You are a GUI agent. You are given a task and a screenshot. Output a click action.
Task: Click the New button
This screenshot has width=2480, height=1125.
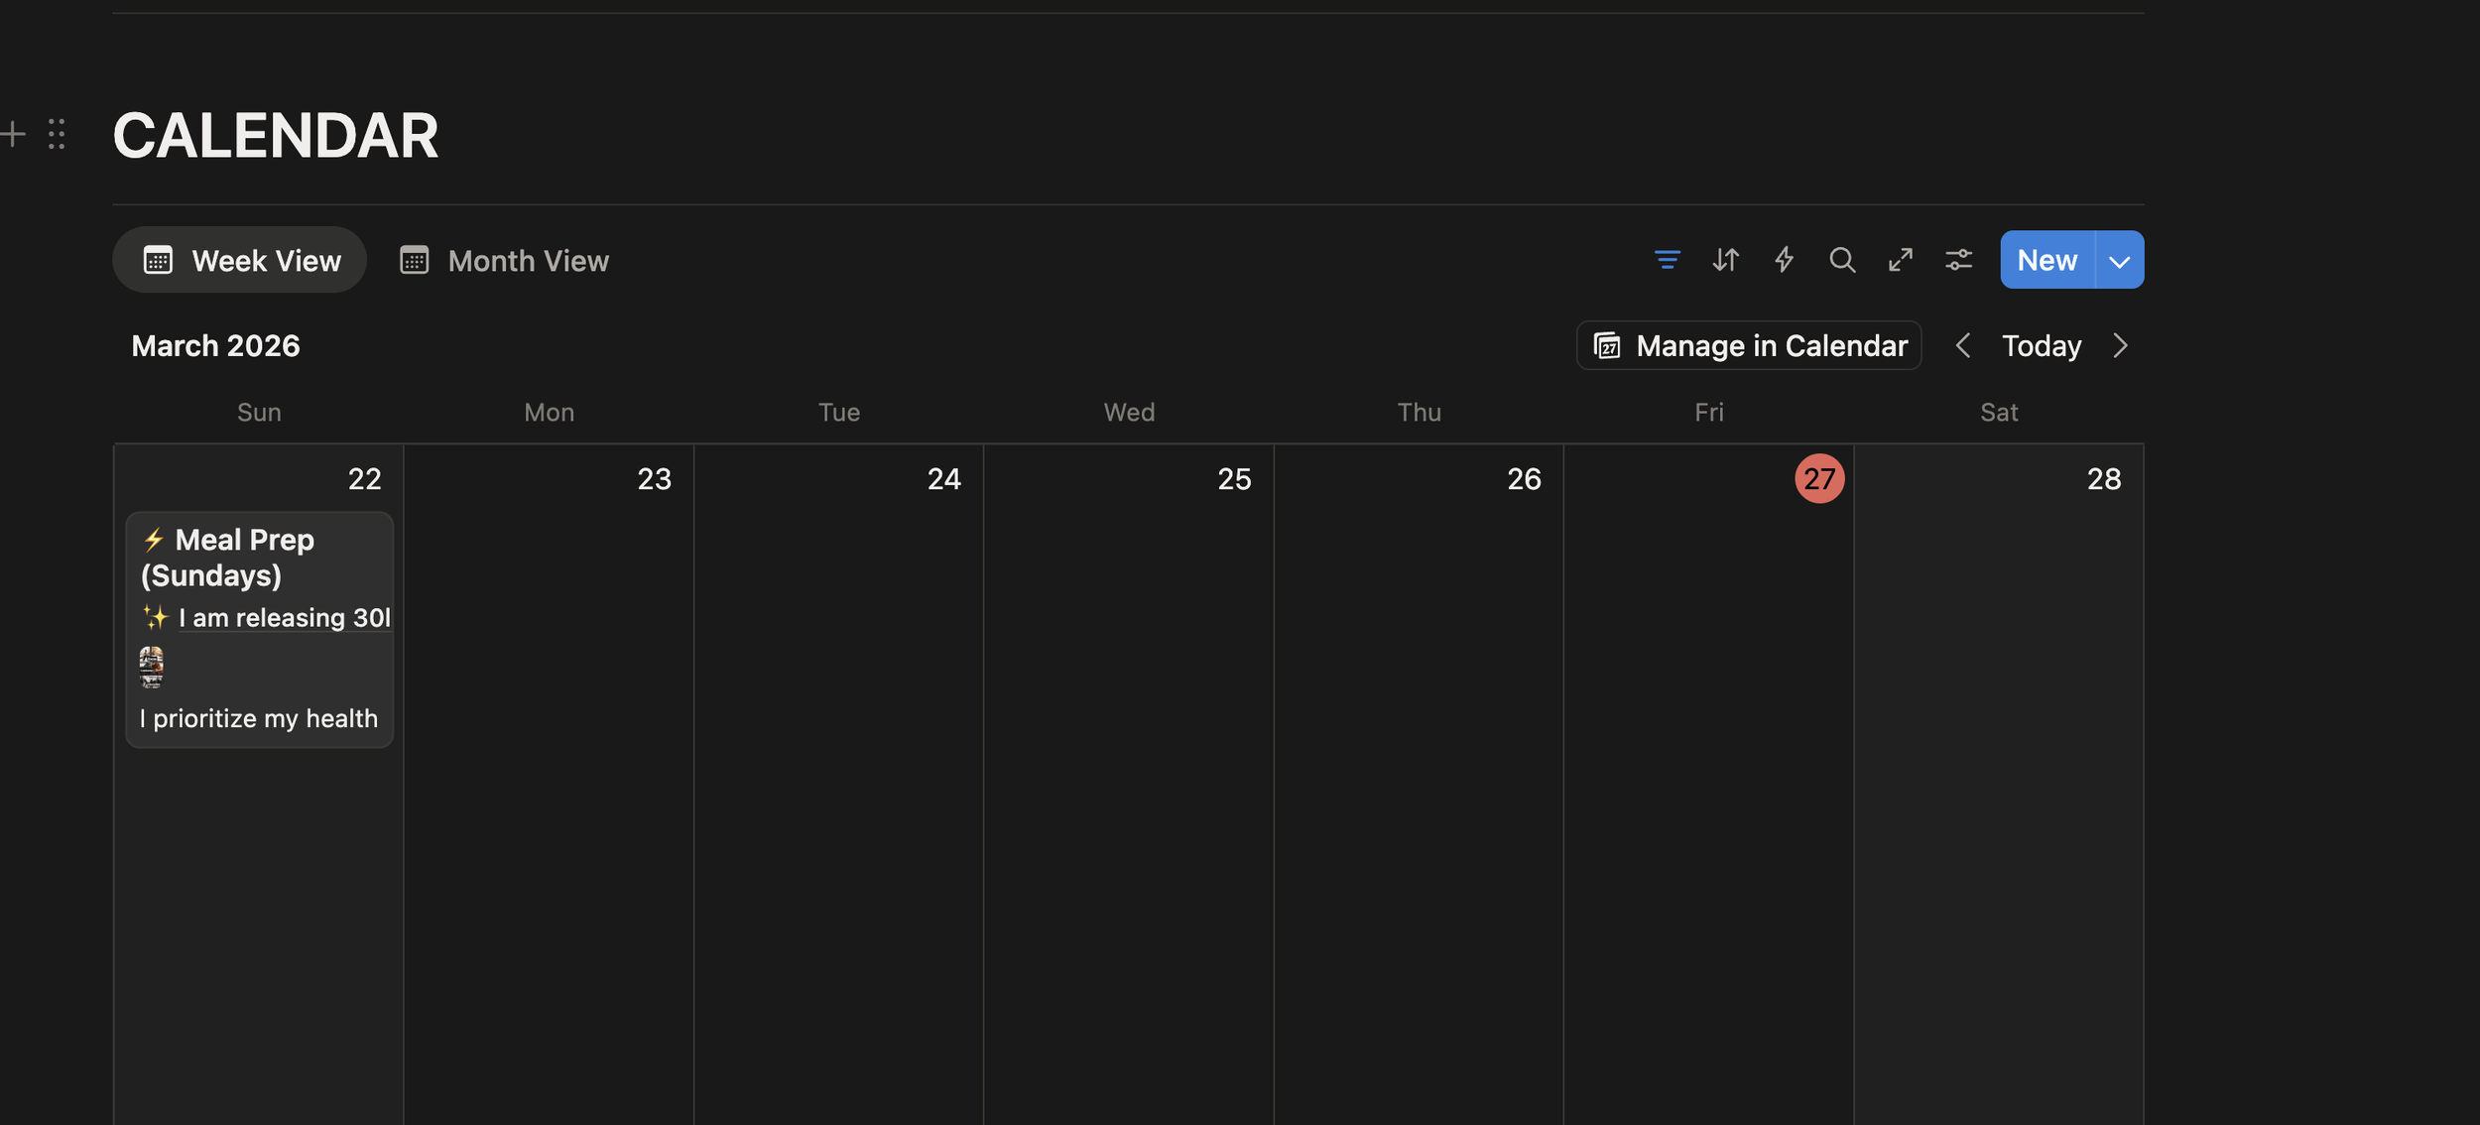tap(2047, 260)
